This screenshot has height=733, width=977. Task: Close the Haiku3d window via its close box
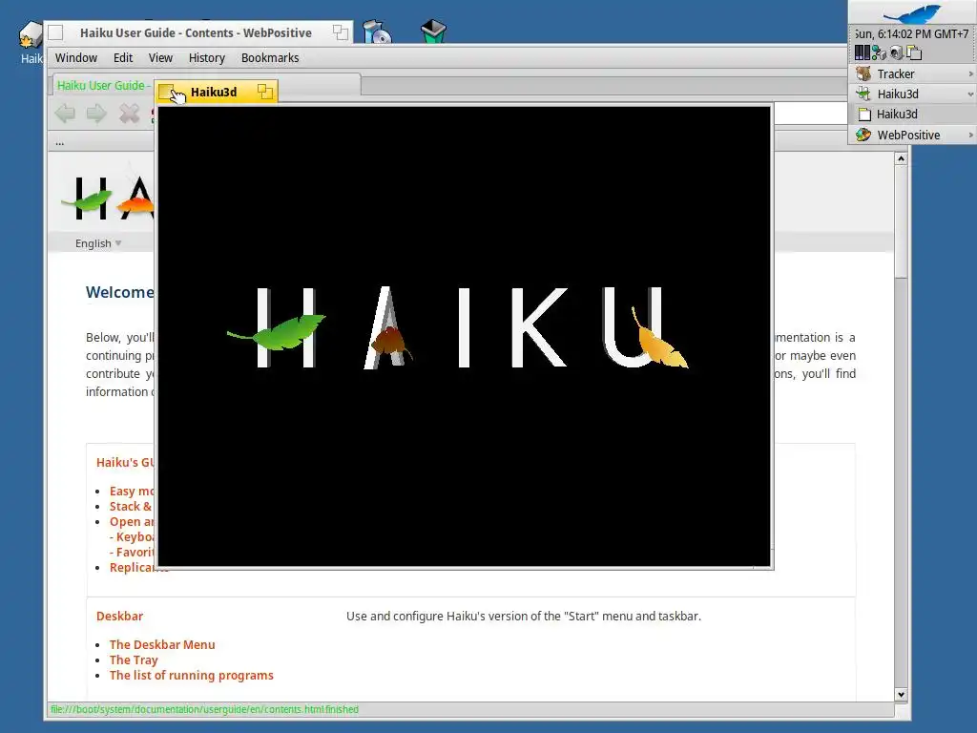tap(166, 93)
